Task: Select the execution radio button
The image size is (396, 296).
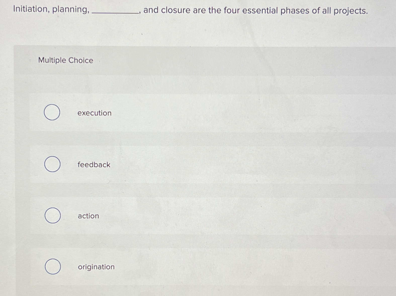Action: [52, 113]
